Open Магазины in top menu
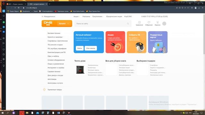Image resolution: width=205 pixels, height=115 pixels. click(86, 17)
